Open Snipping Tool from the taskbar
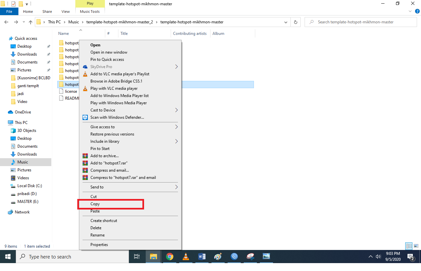421x271 pixels. 250,257
